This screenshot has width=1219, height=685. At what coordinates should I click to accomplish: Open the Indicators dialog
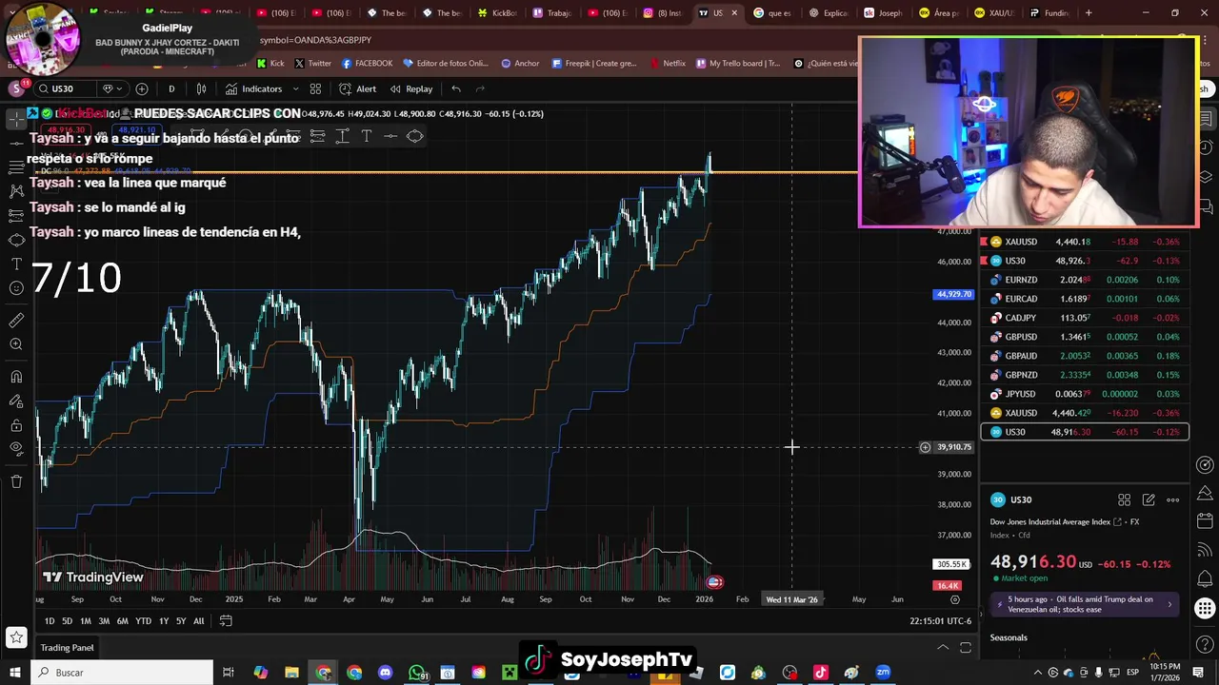[253, 88]
